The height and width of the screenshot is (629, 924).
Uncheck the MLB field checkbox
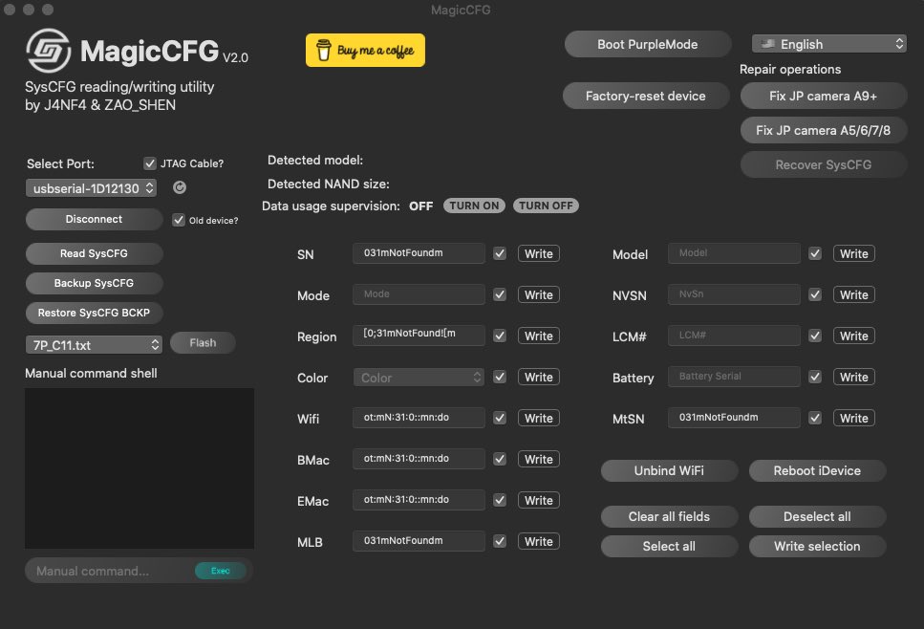500,541
